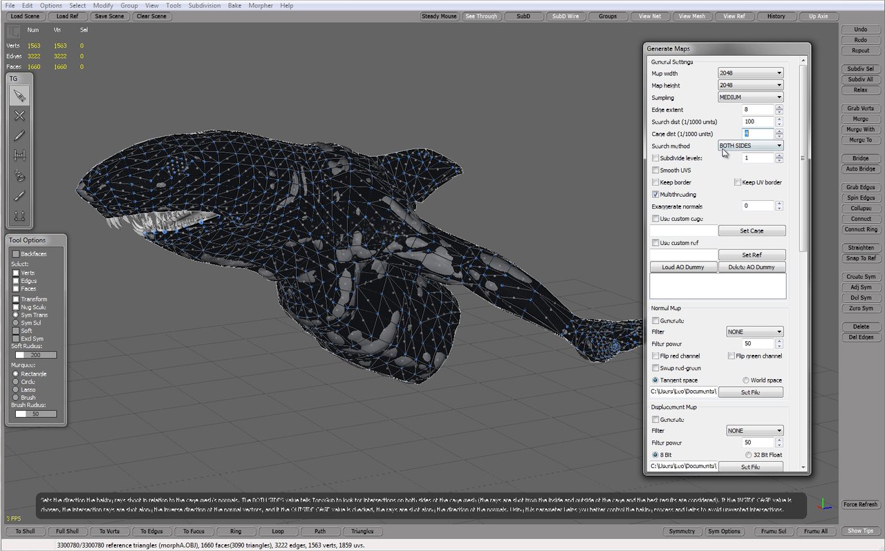The image size is (885, 551).
Task: Click the Edge extent input field
Action: [x=757, y=110]
